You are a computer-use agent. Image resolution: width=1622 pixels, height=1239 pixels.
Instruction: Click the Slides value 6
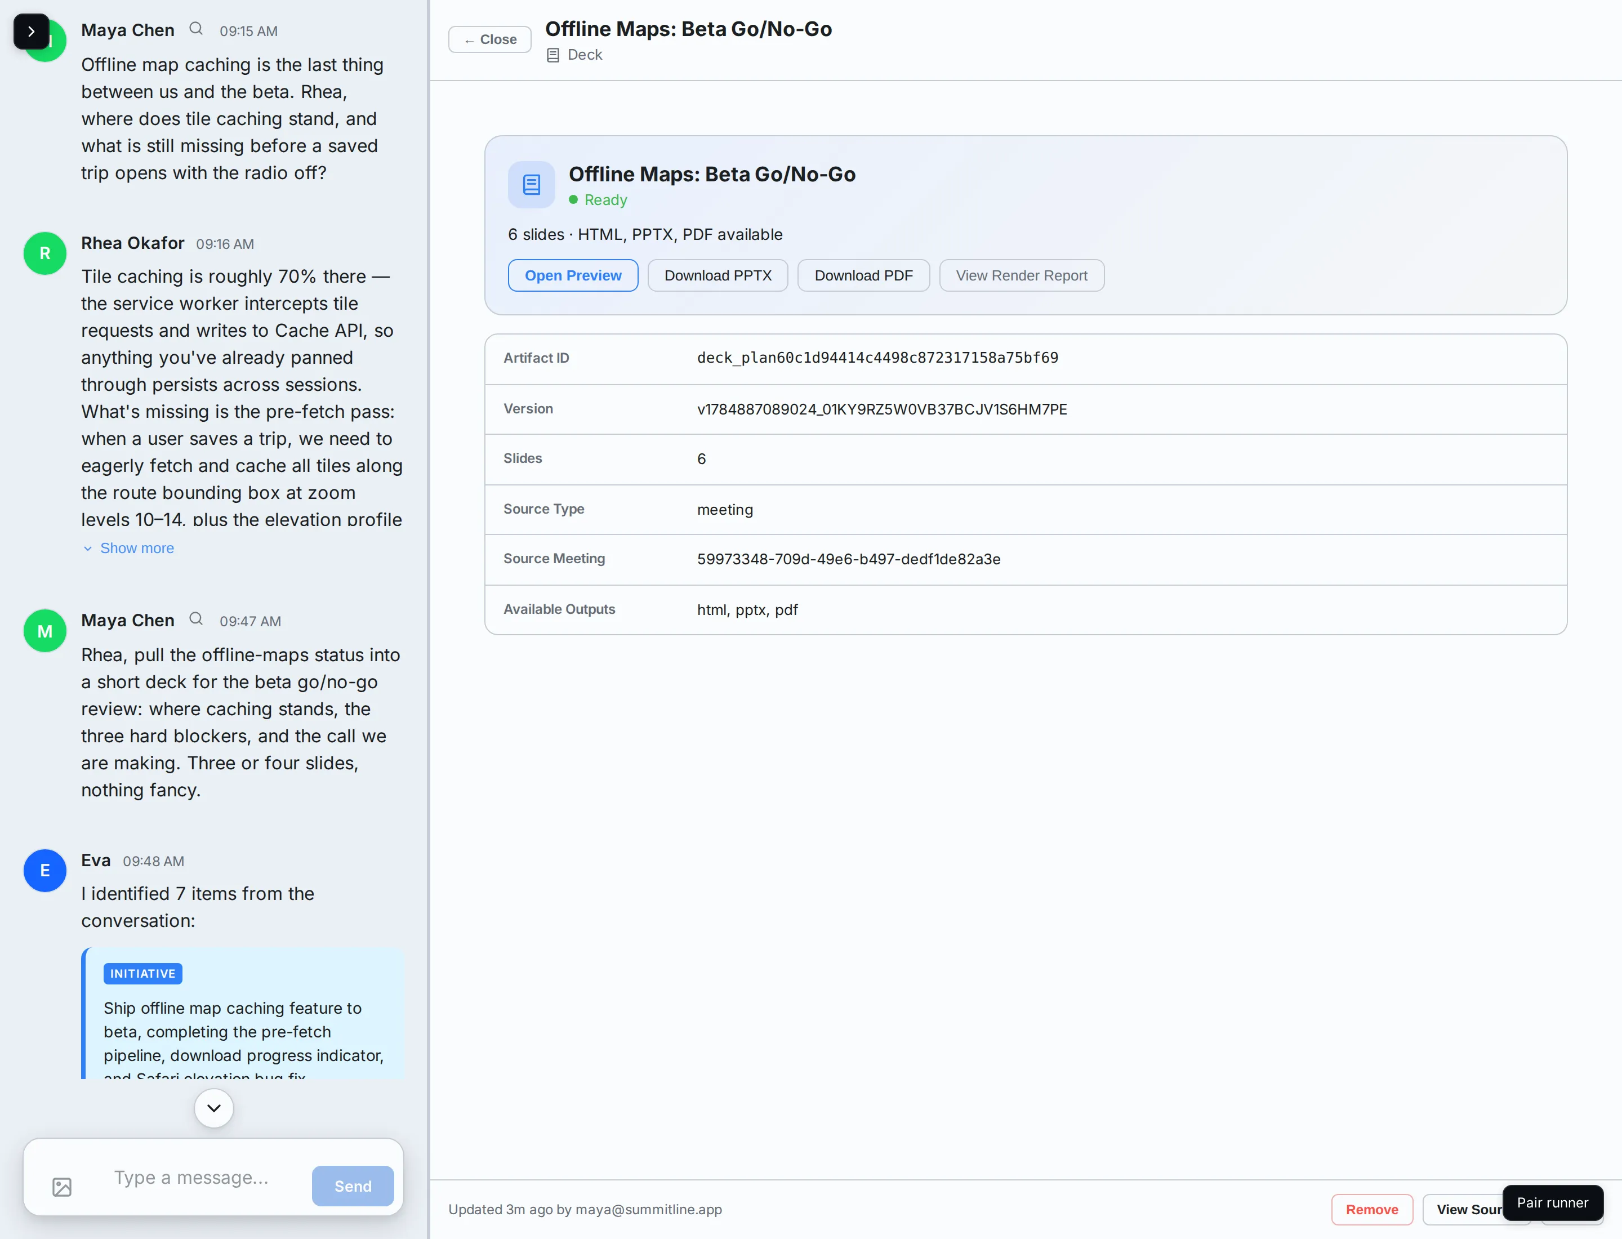[702, 459]
